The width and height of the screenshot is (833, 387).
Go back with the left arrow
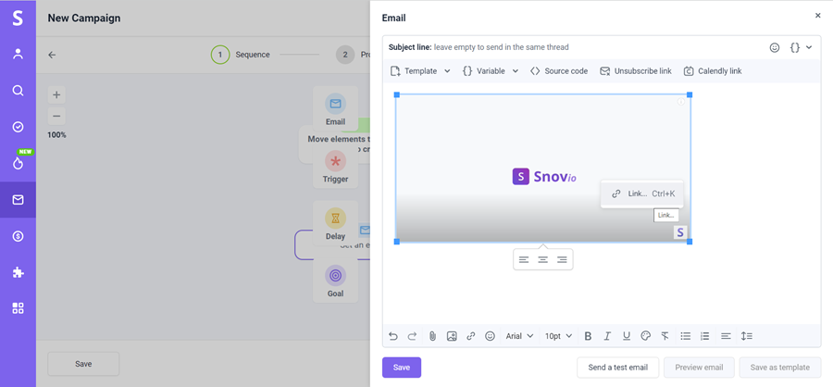[x=52, y=55]
